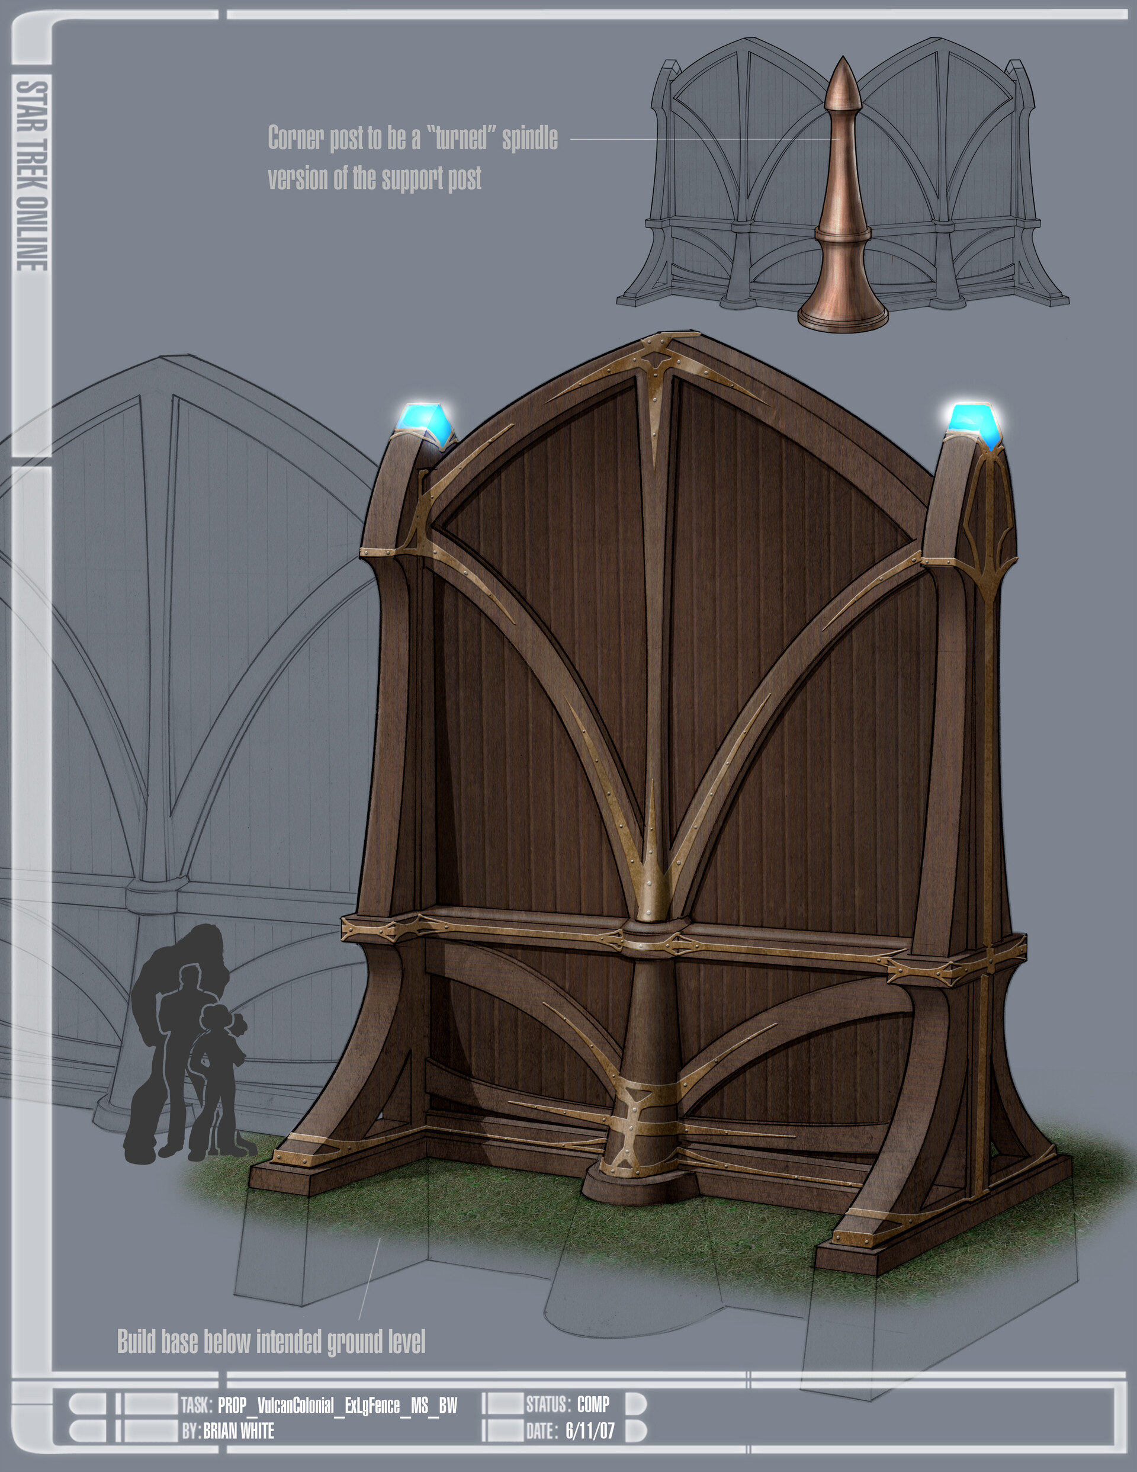The image size is (1137, 1472).
Task: Click the brass X bracket on center column
Action: tap(634, 1127)
